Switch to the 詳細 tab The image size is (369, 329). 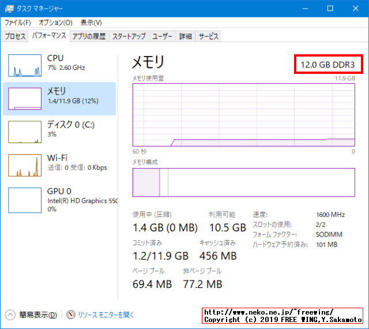coord(186,36)
